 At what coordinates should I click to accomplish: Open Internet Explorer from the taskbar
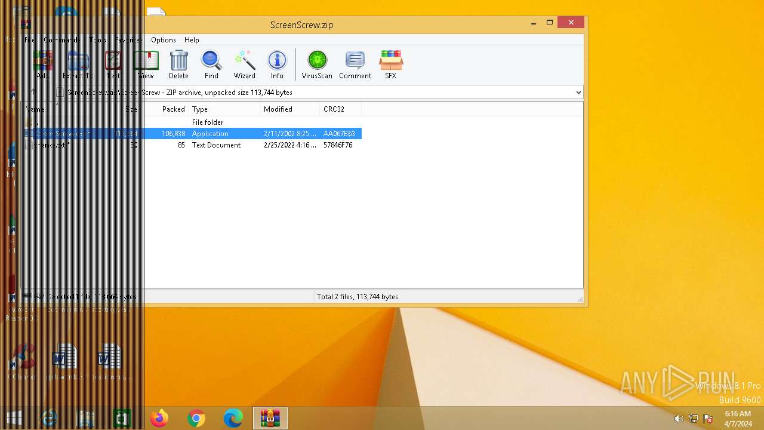click(48, 418)
